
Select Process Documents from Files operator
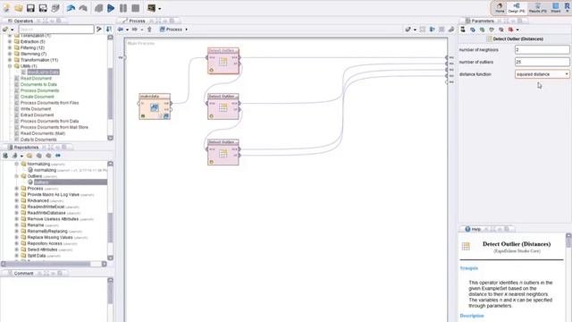[49, 103]
